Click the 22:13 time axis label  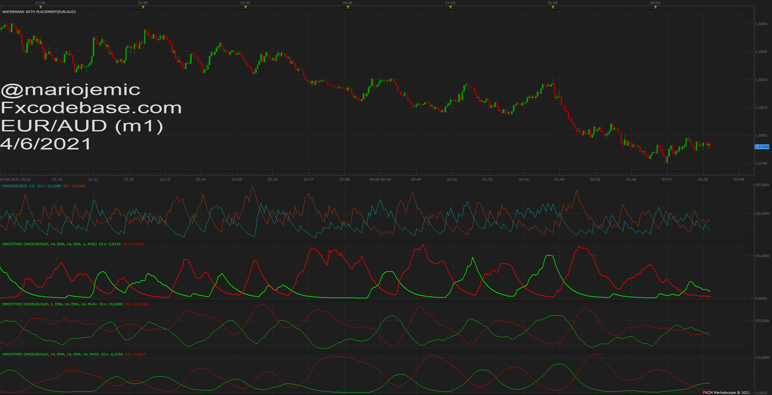[165, 179]
